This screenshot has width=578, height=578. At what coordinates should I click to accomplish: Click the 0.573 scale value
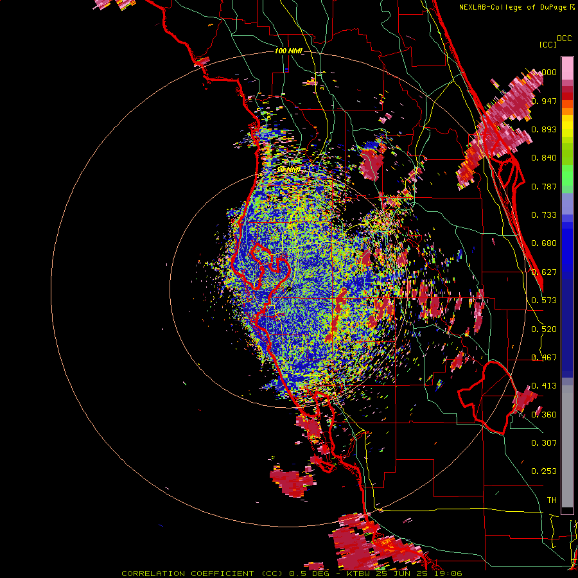544,301
